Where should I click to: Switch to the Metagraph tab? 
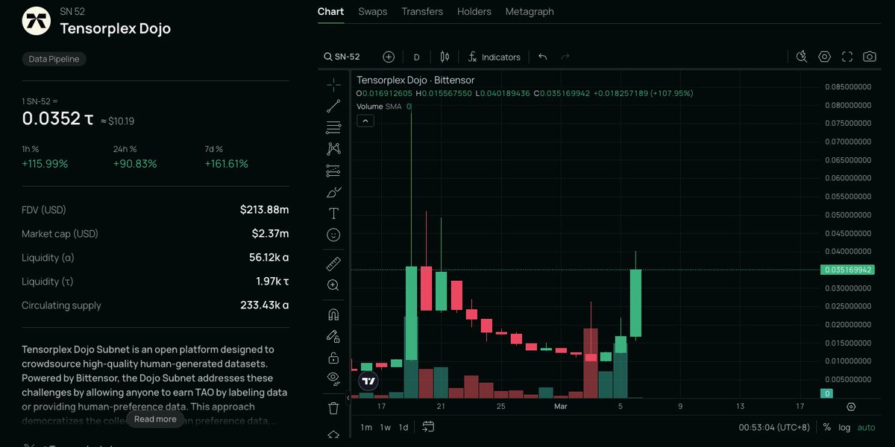pos(530,11)
